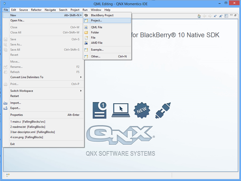Open recent file 2 readme.txt
Image resolution: width=241 pixels, height=181 pixels.
click(x=43, y=127)
